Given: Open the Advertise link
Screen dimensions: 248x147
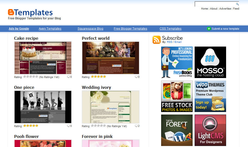Looking at the screenshot, I should (x=225, y=9).
